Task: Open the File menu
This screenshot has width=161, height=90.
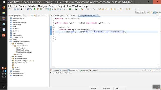Action: [x=10, y=6]
